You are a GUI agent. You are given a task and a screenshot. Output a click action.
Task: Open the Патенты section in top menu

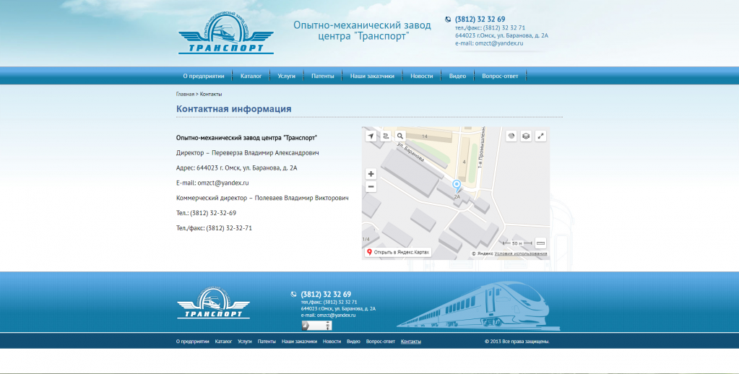(322, 76)
